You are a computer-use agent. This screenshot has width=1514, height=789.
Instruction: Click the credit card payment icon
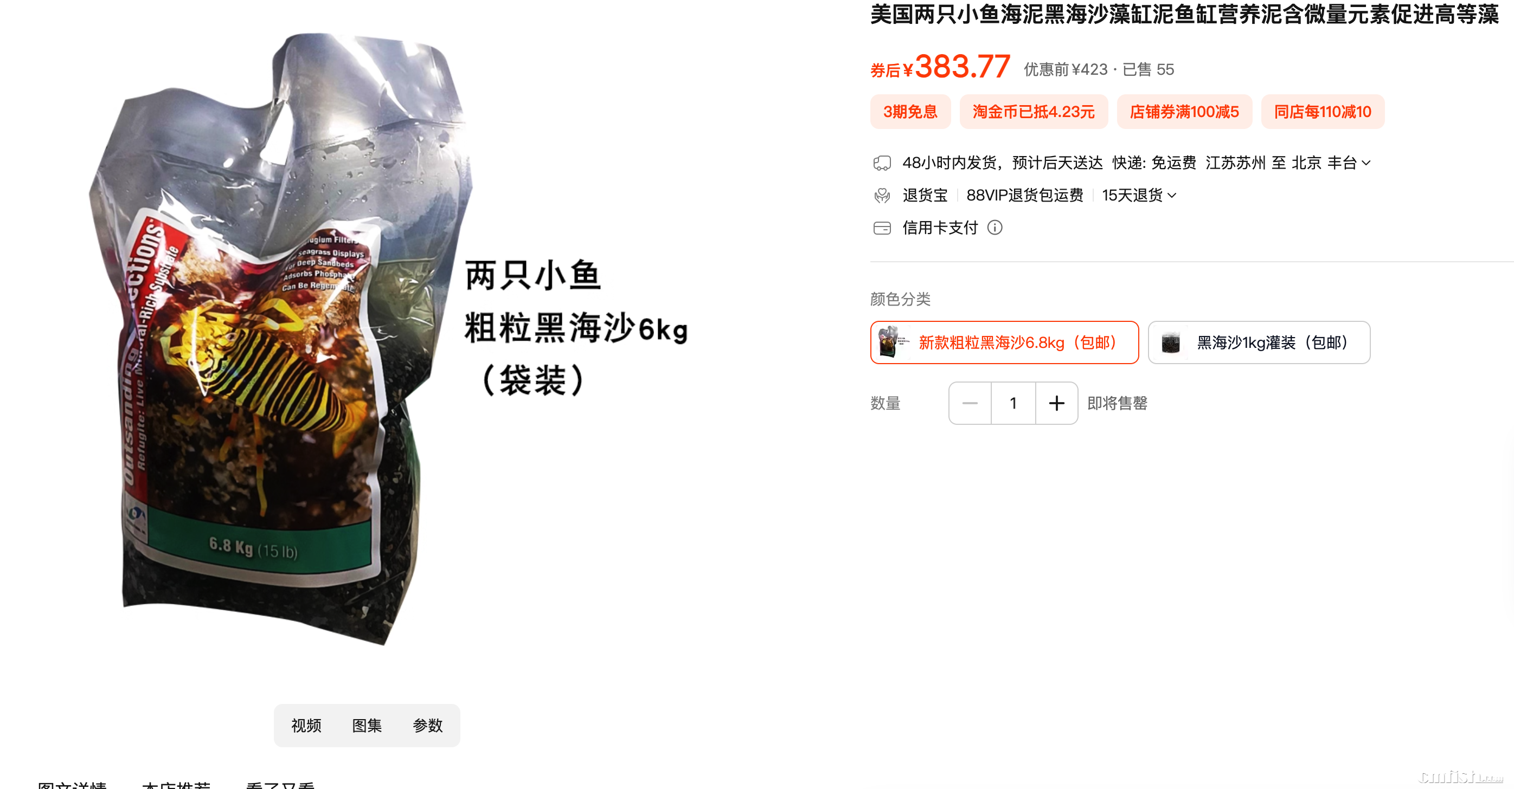pyautogui.click(x=882, y=228)
